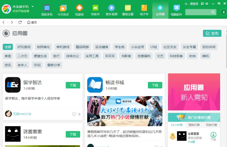227x147 pixels.
Task: Choose the 小众应用 tag
Action: click(x=138, y=47)
